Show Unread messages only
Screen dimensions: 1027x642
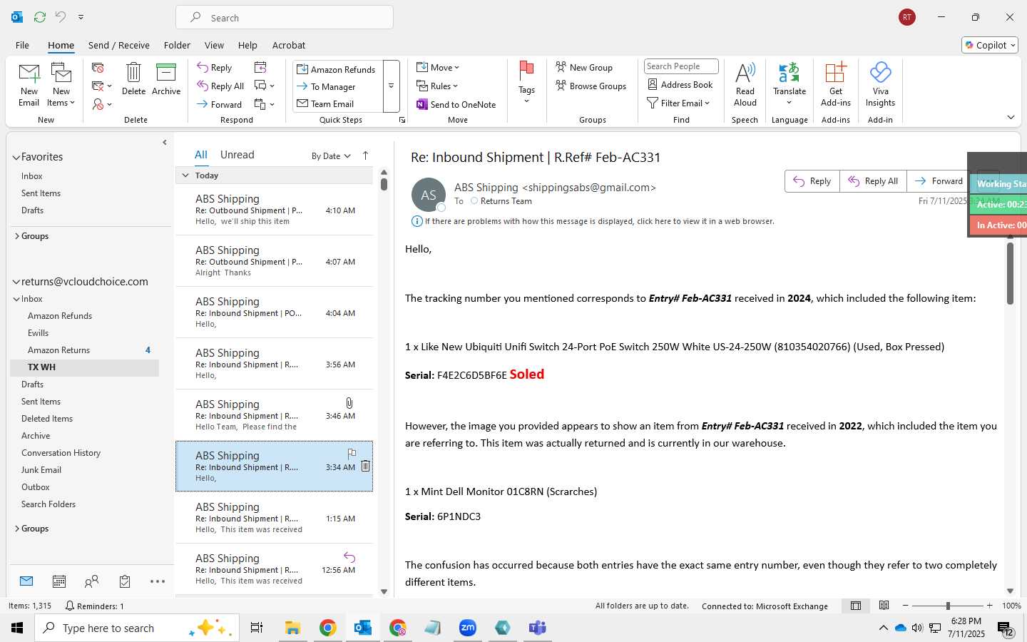[x=237, y=155]
